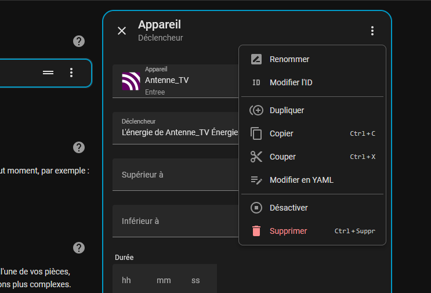Close the Appareil trigger dialog
The width and height of the screenshot is (431, 293).
point(122,31)
